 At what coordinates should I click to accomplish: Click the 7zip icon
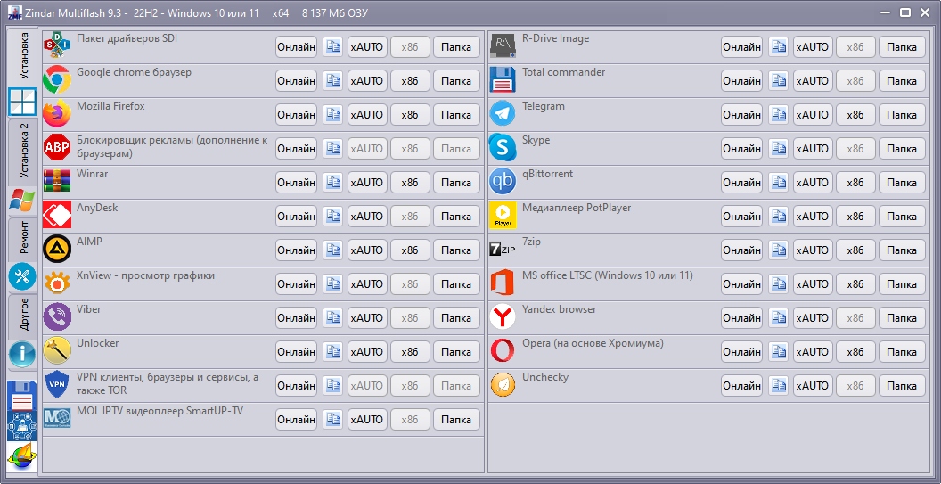(503, 250)
